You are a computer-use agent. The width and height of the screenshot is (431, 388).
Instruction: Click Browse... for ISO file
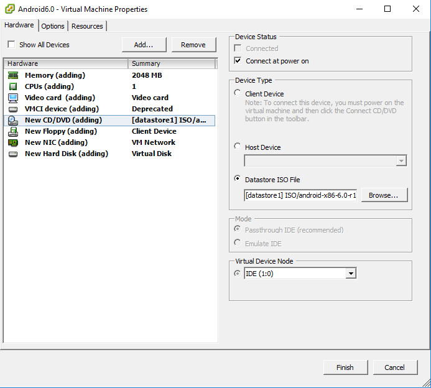click(x=384, y=195)
